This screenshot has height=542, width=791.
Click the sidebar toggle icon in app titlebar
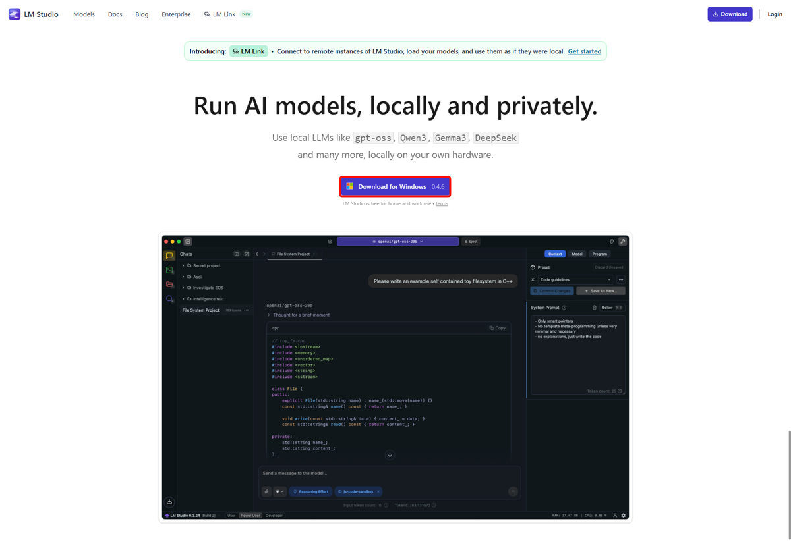[x=188, y=242]
